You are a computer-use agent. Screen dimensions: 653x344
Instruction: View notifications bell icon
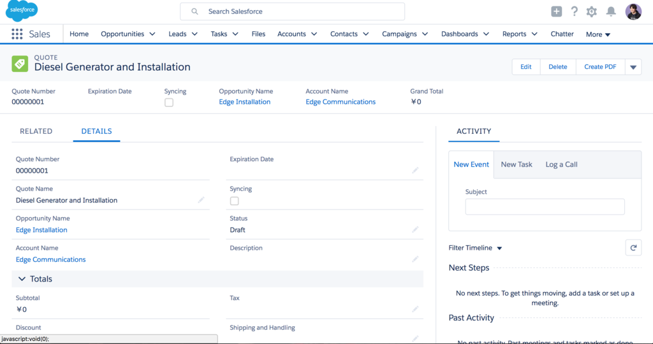610,11
